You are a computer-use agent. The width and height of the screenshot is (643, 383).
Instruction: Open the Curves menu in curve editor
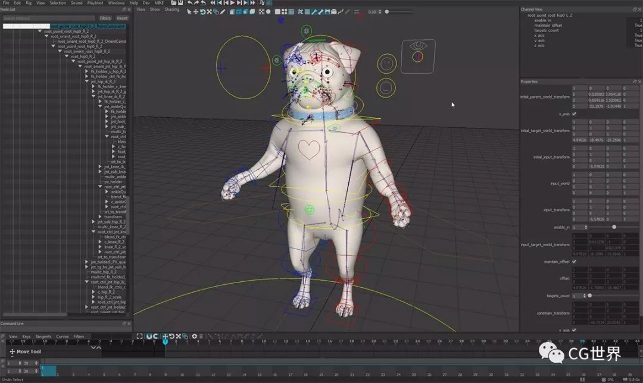pos(63,336)
